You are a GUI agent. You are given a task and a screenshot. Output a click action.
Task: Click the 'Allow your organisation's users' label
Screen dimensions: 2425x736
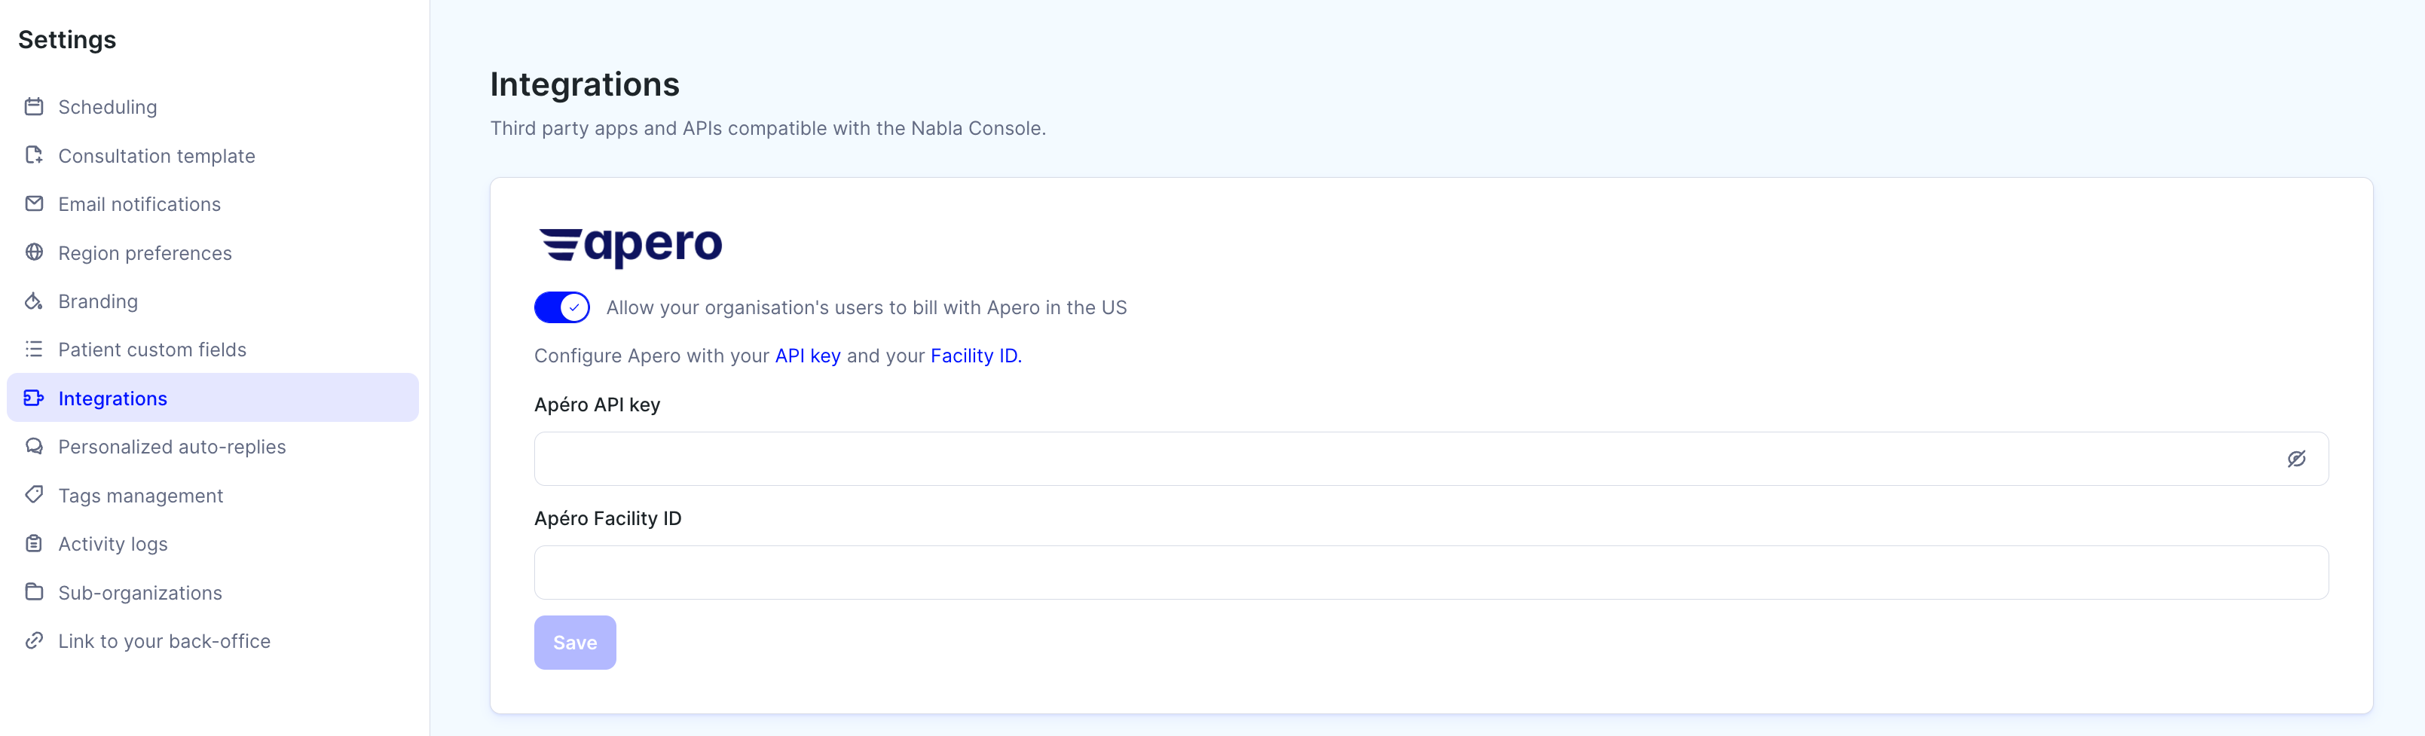click(866, 308)
